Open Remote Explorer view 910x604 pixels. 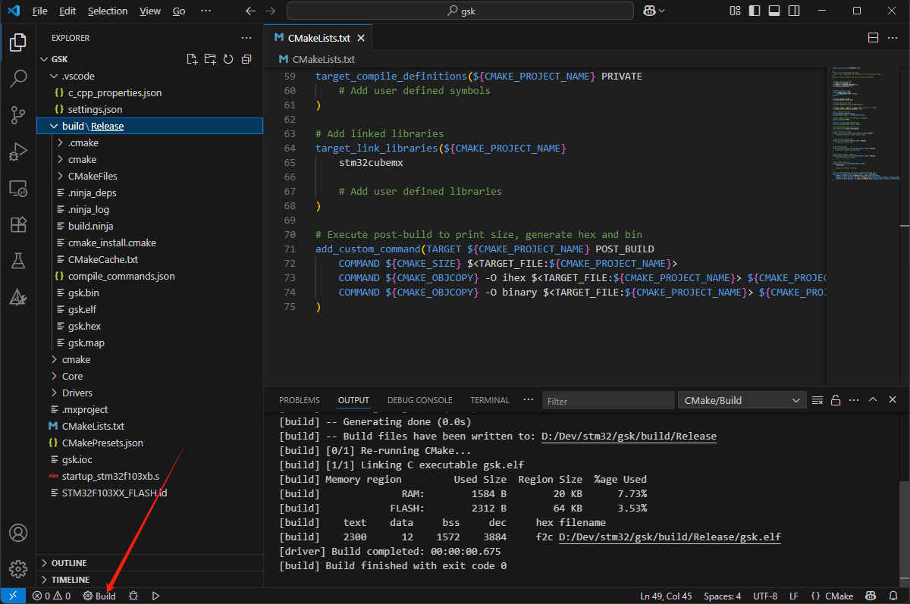pyautogui.click(x=17, y=188)
